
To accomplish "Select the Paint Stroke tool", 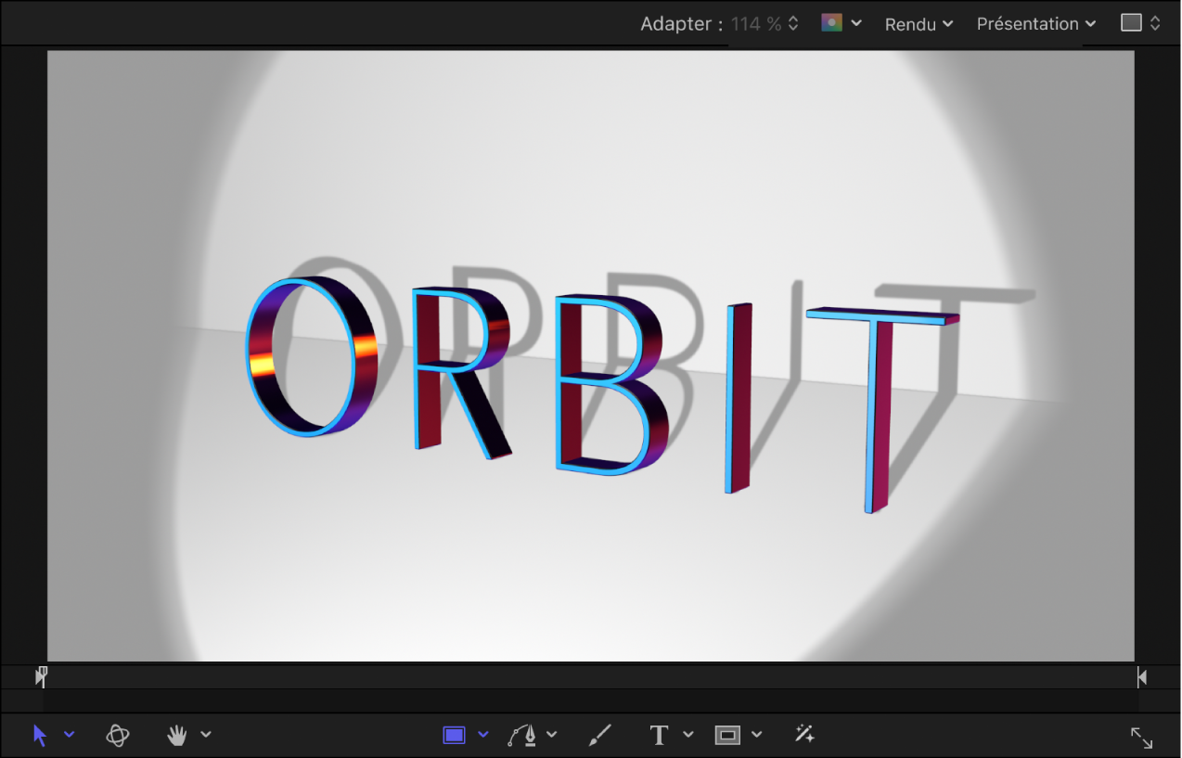I will 598,733.
